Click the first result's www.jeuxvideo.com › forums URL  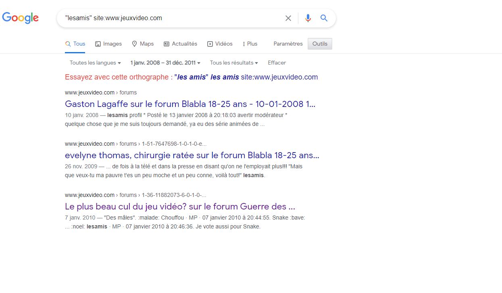(101, 92)
